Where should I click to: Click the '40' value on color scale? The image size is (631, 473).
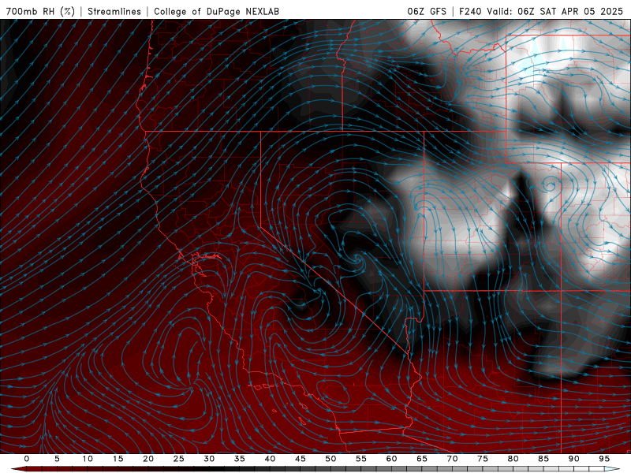pos(270,459)
